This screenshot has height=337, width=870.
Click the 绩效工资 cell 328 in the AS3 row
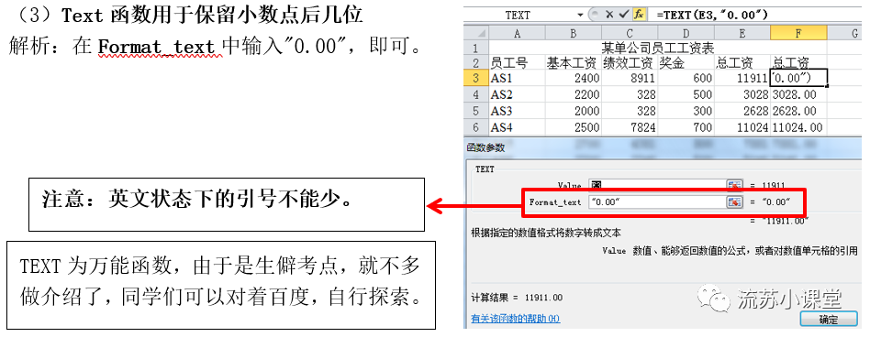pyautogui.click(x=630, y=111)
